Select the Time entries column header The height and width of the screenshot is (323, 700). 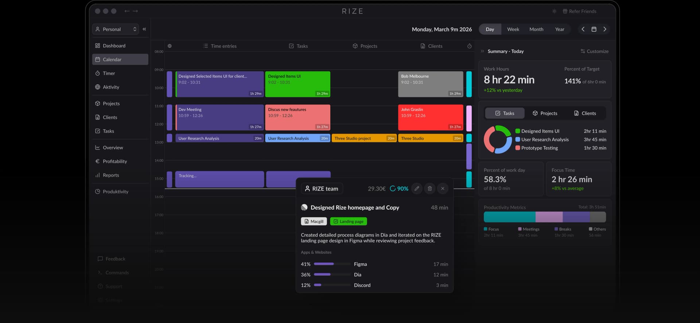tap(220, 46)
